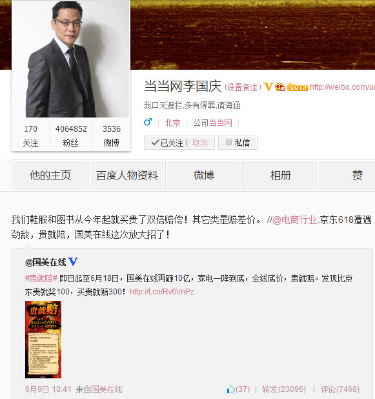Image resolution: width=375 pixels, height=399 pixels.
Task: Open the 他的主页 tab
Action: click(50, 176)
